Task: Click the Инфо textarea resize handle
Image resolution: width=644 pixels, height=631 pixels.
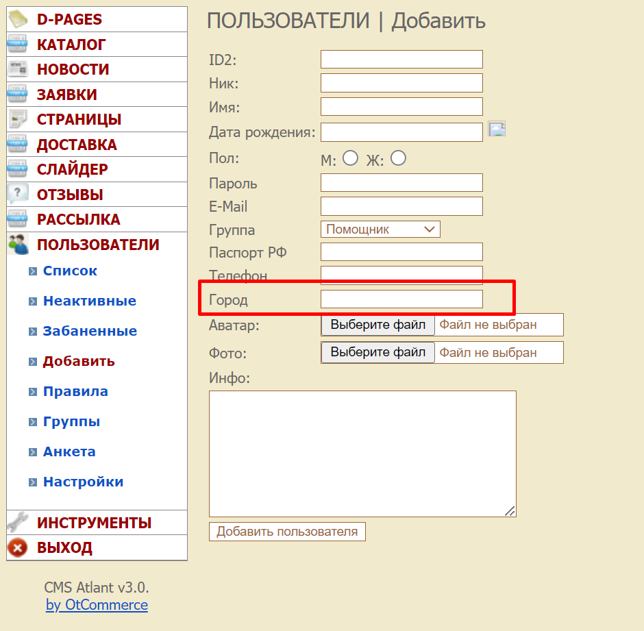Action: point(510,511)
